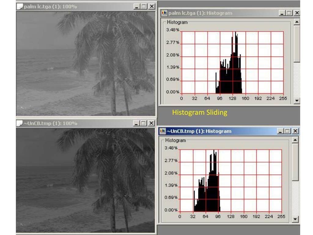Close the ~UnCB.tmp Histogram window
This screenshot has width=313, height=235.
(295, 131)
